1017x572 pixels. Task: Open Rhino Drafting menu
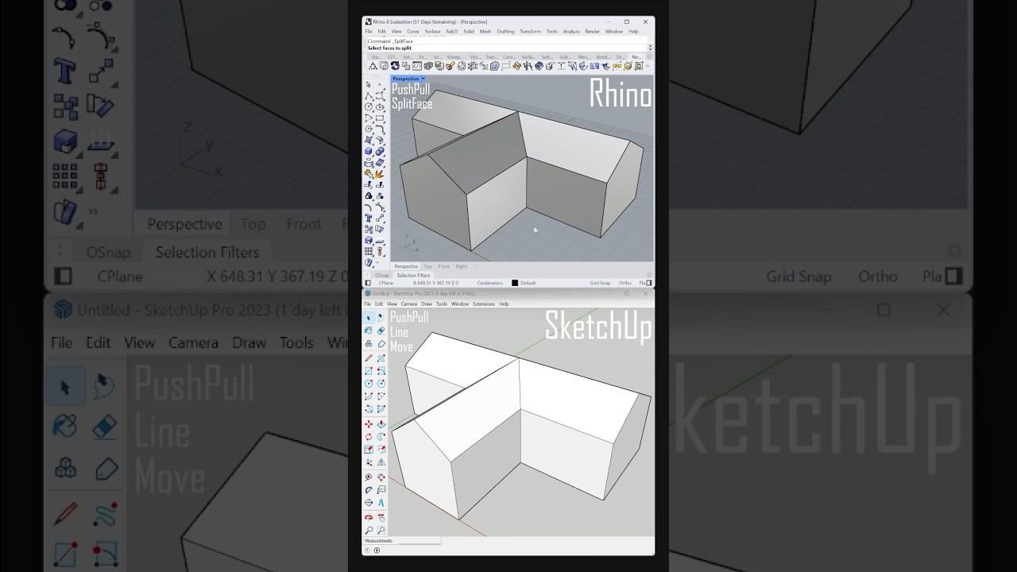pyautogui.click(x=505, y=32)
